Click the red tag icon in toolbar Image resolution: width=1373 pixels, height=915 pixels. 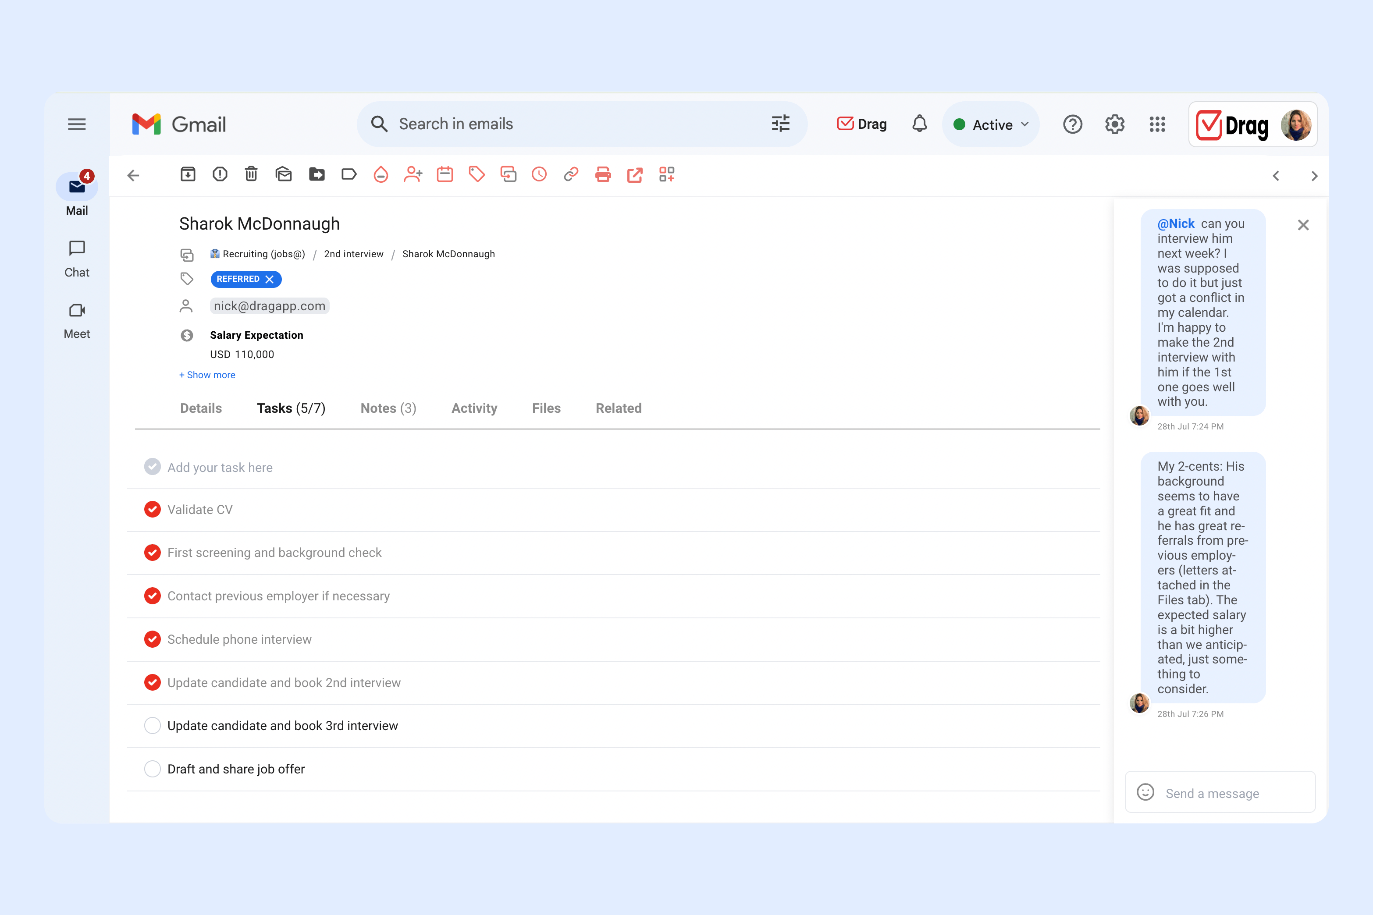(x=477, y=174)
